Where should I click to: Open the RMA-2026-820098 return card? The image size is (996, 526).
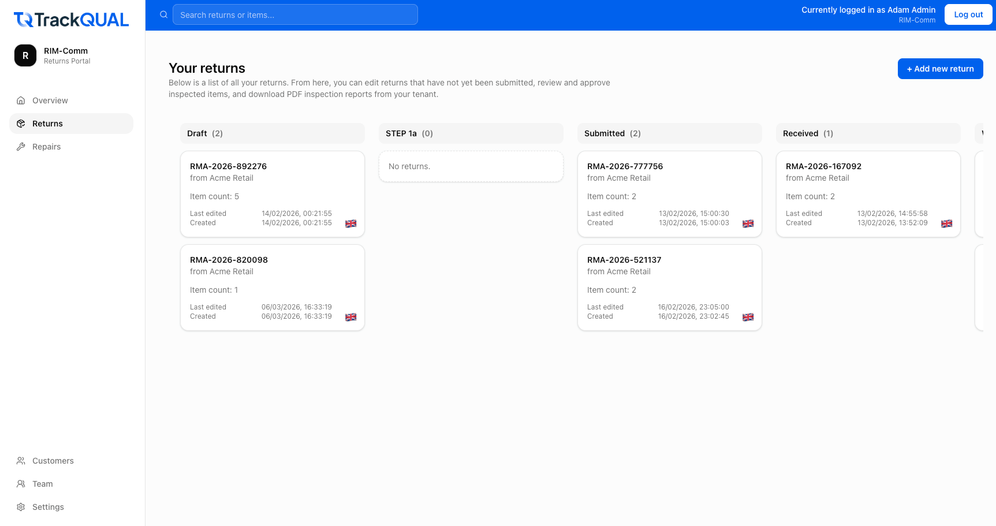pos(272,287)
